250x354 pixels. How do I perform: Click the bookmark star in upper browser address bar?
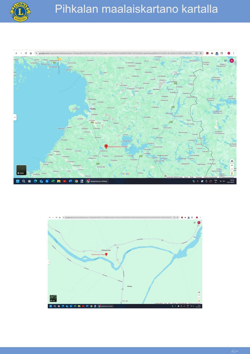[200, 53]
